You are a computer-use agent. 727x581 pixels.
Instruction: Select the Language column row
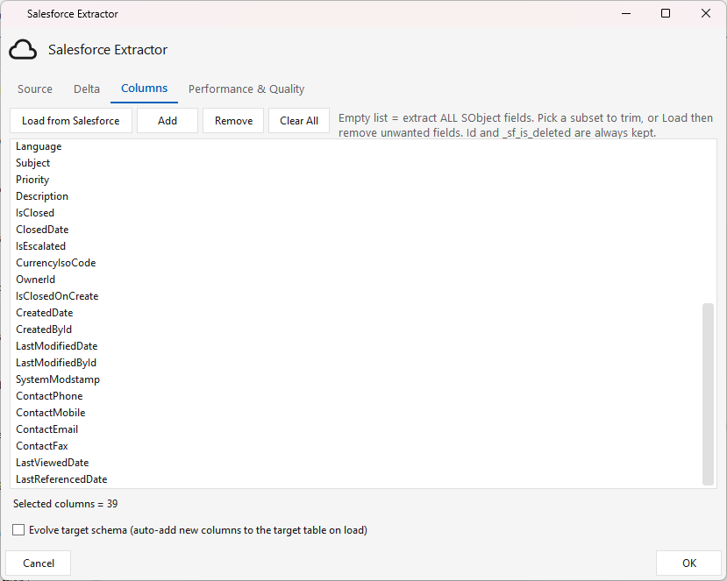pos(356,146)
